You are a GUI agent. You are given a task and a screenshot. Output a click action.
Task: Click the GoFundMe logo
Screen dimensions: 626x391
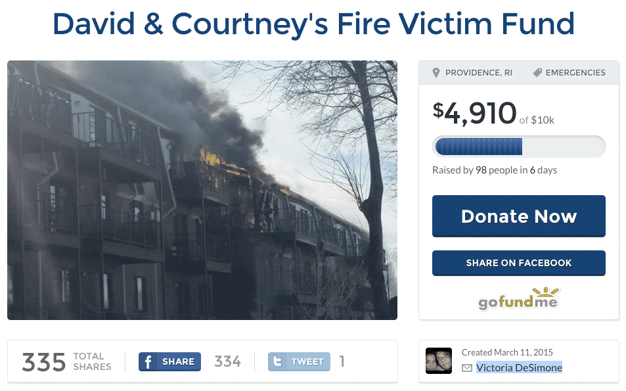pos(519,299)
